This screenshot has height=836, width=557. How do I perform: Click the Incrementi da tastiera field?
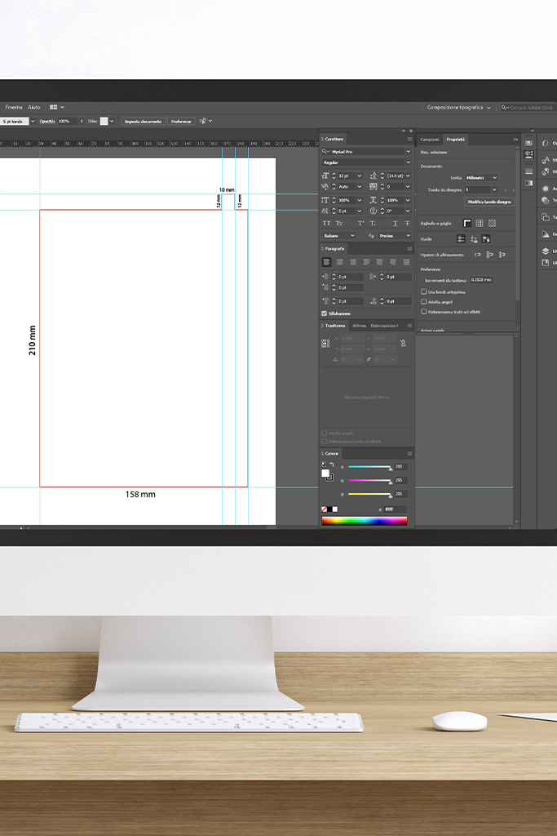(x=481, y=280)
